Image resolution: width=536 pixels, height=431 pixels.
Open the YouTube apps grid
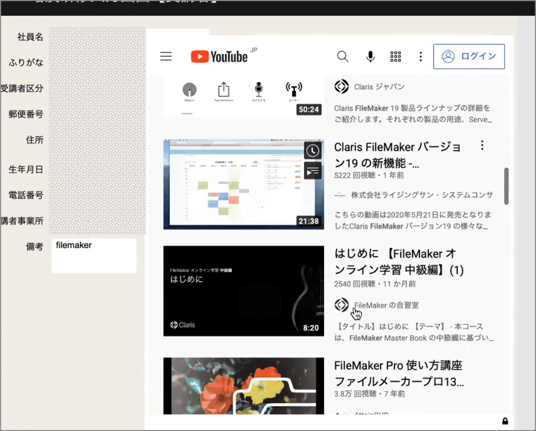point(396,56)
